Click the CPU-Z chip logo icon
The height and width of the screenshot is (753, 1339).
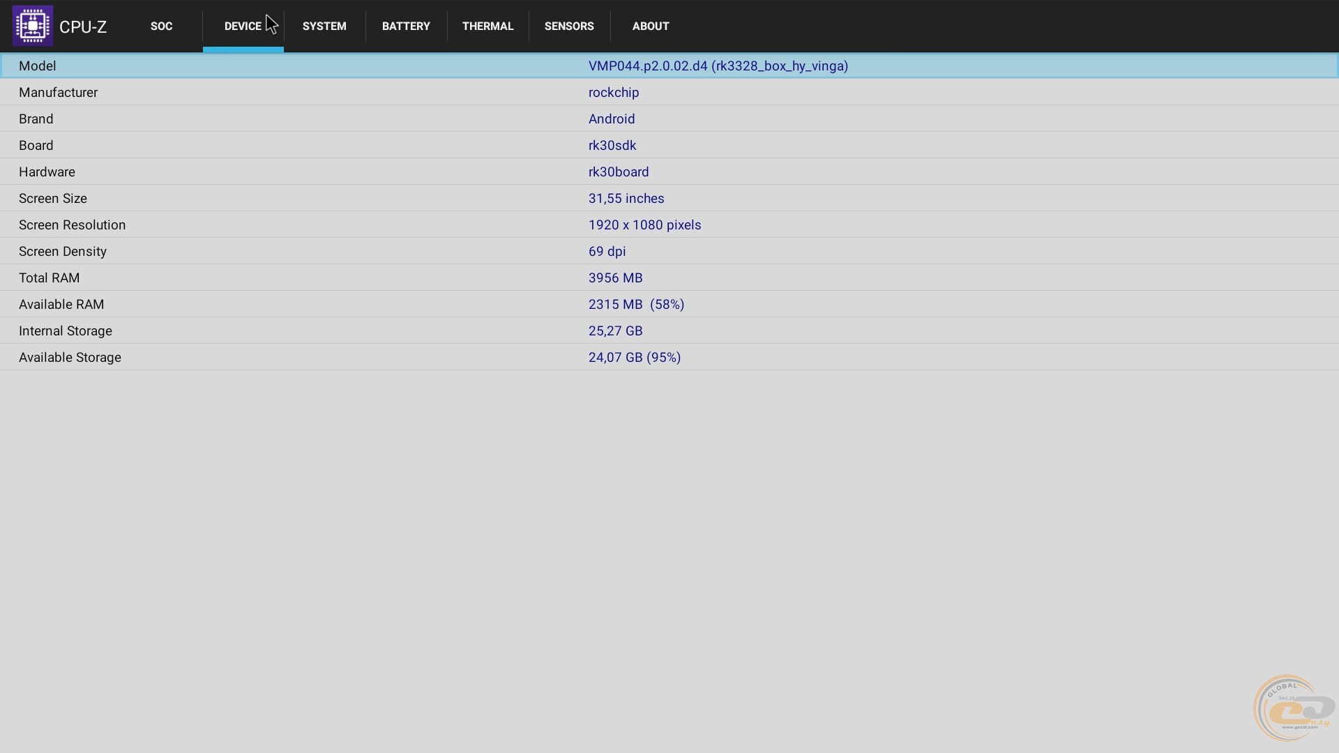pos(32,26)
